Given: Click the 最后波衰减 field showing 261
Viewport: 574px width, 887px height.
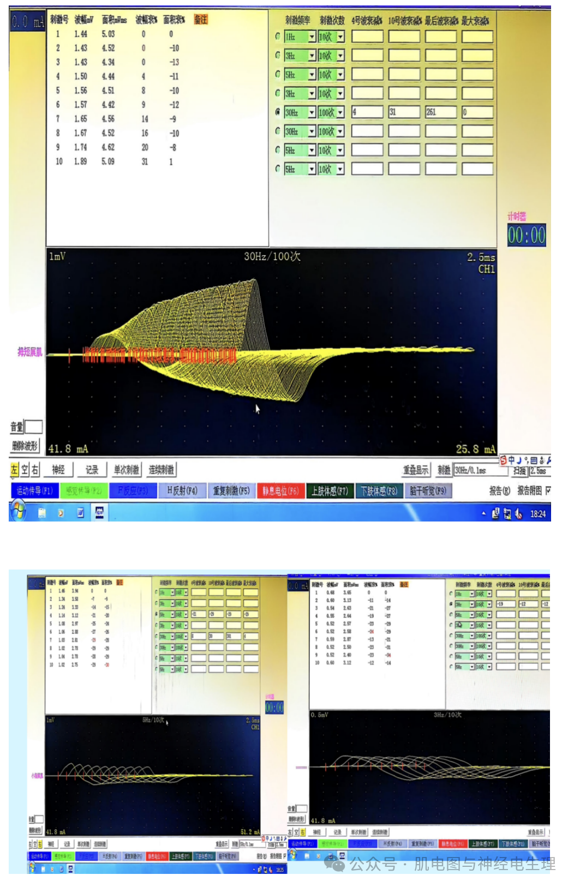Looking at the screenshot, I should [x=441, y=112].
